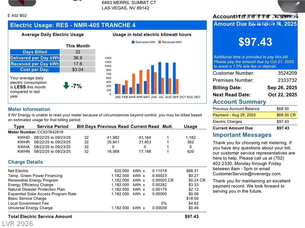Click the blue SEP delivered bar in chart
Image resolution: width=305 pixels, height=228 pixels.
coord(174,78)
